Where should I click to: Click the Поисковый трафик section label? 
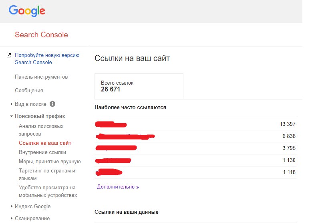click(40, 116)
